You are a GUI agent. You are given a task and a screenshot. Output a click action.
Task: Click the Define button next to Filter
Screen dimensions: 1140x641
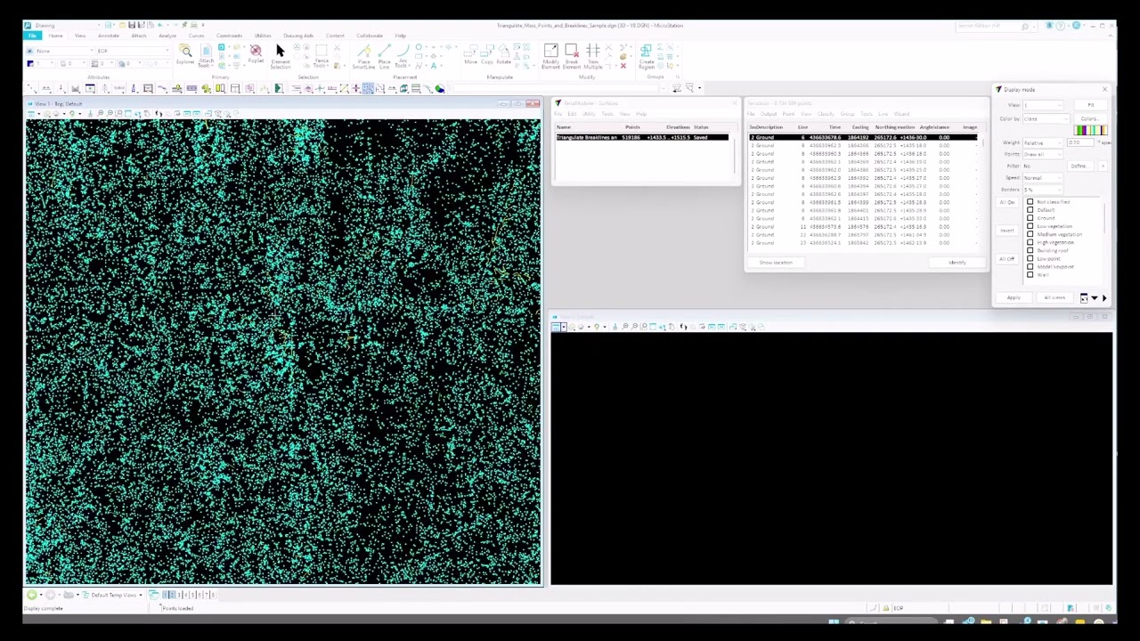pos(1079,166)
